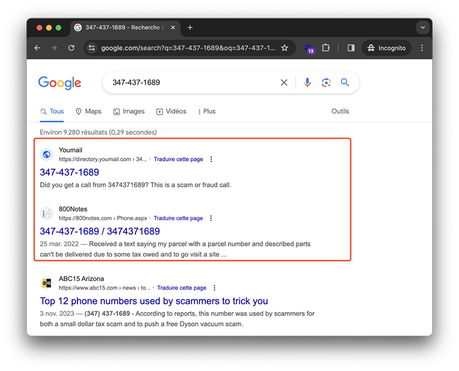Open the Extensions puzzle-piece icon
The height and width of the screenshot is (371, 459).
click(326, 48)
